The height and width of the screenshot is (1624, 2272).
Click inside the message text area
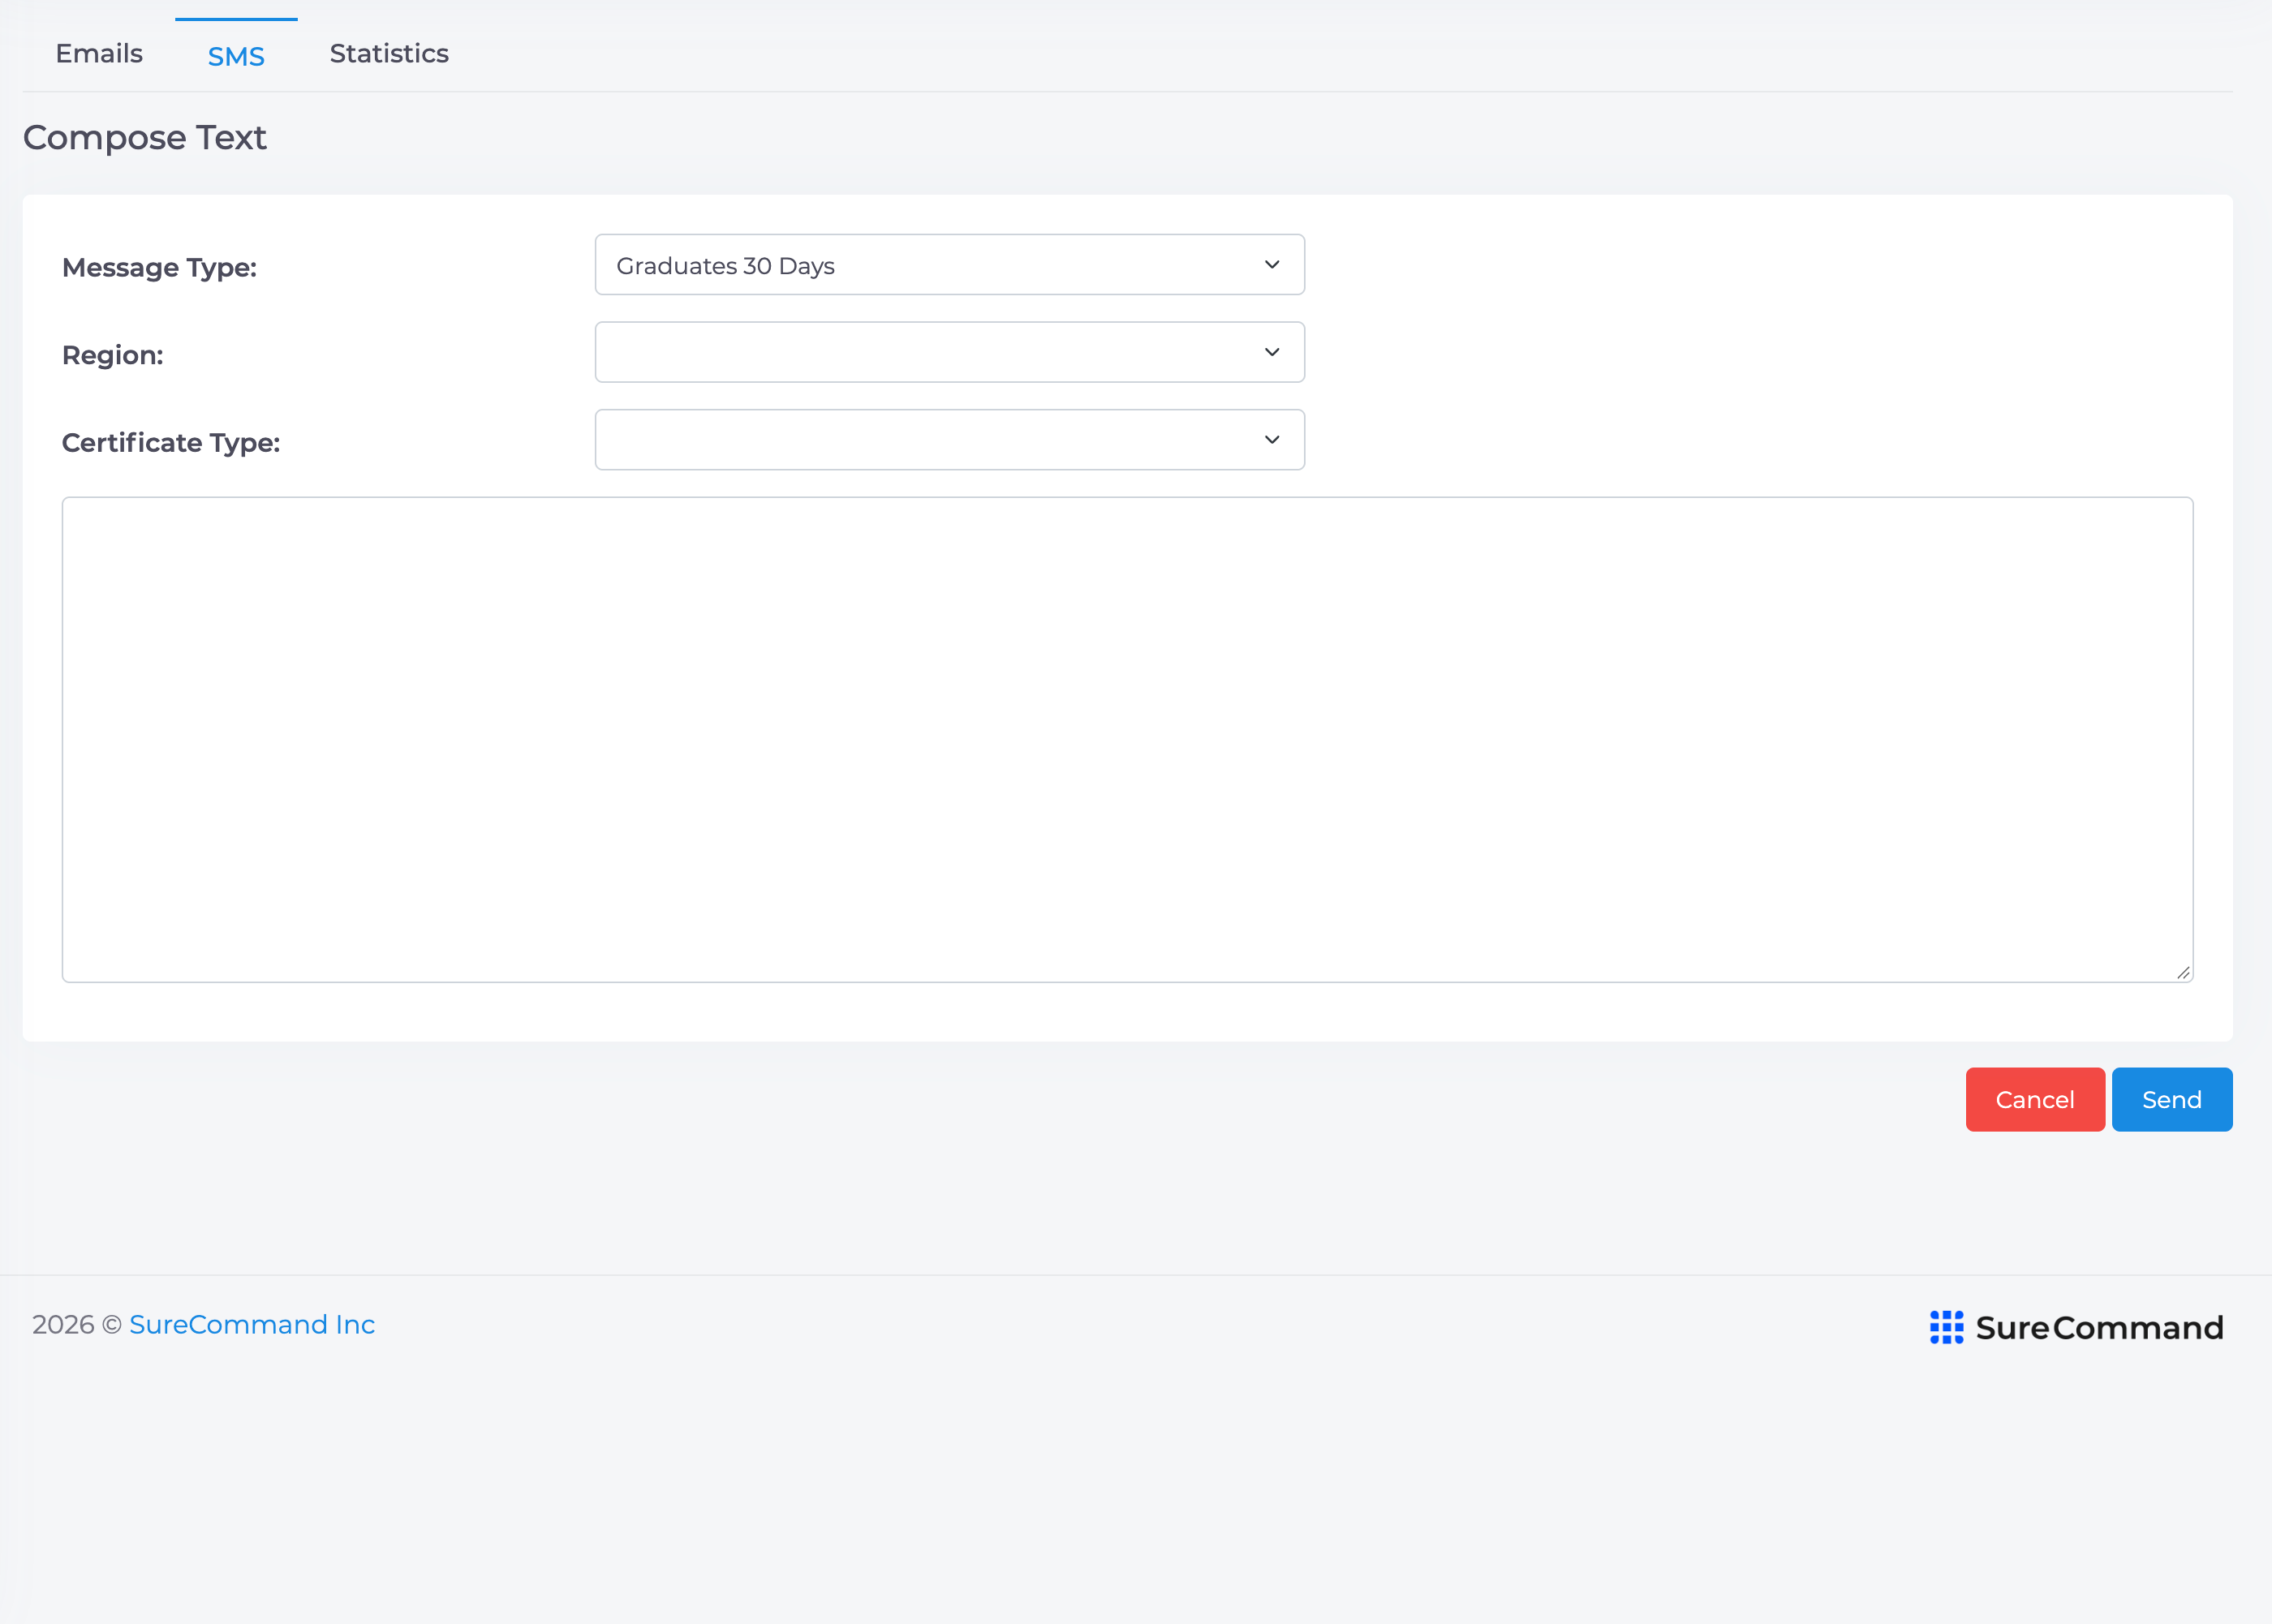click(1127, 740)
